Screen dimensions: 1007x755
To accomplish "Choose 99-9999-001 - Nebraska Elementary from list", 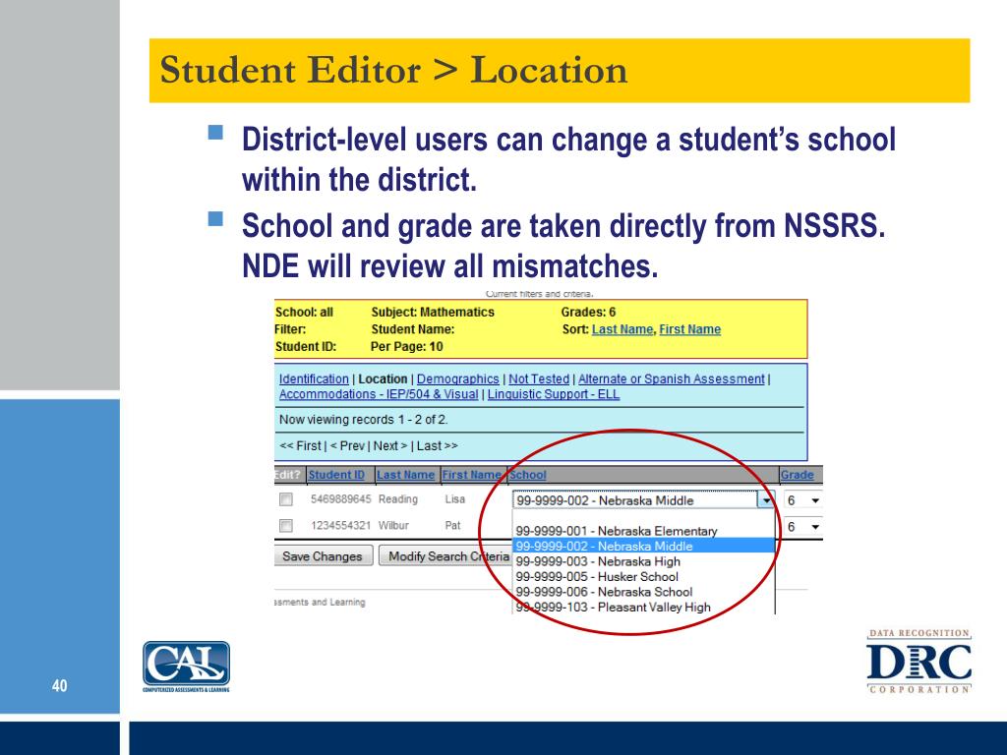I will coord(617,531).
